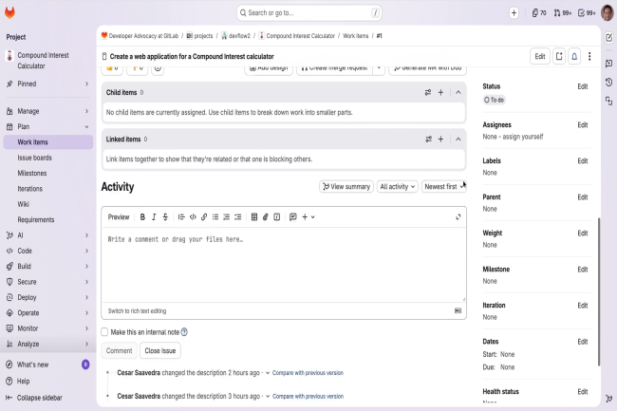Open to-do list counter in top bar
The height and width of the screenshot is (411, 617).
(587, 13)
